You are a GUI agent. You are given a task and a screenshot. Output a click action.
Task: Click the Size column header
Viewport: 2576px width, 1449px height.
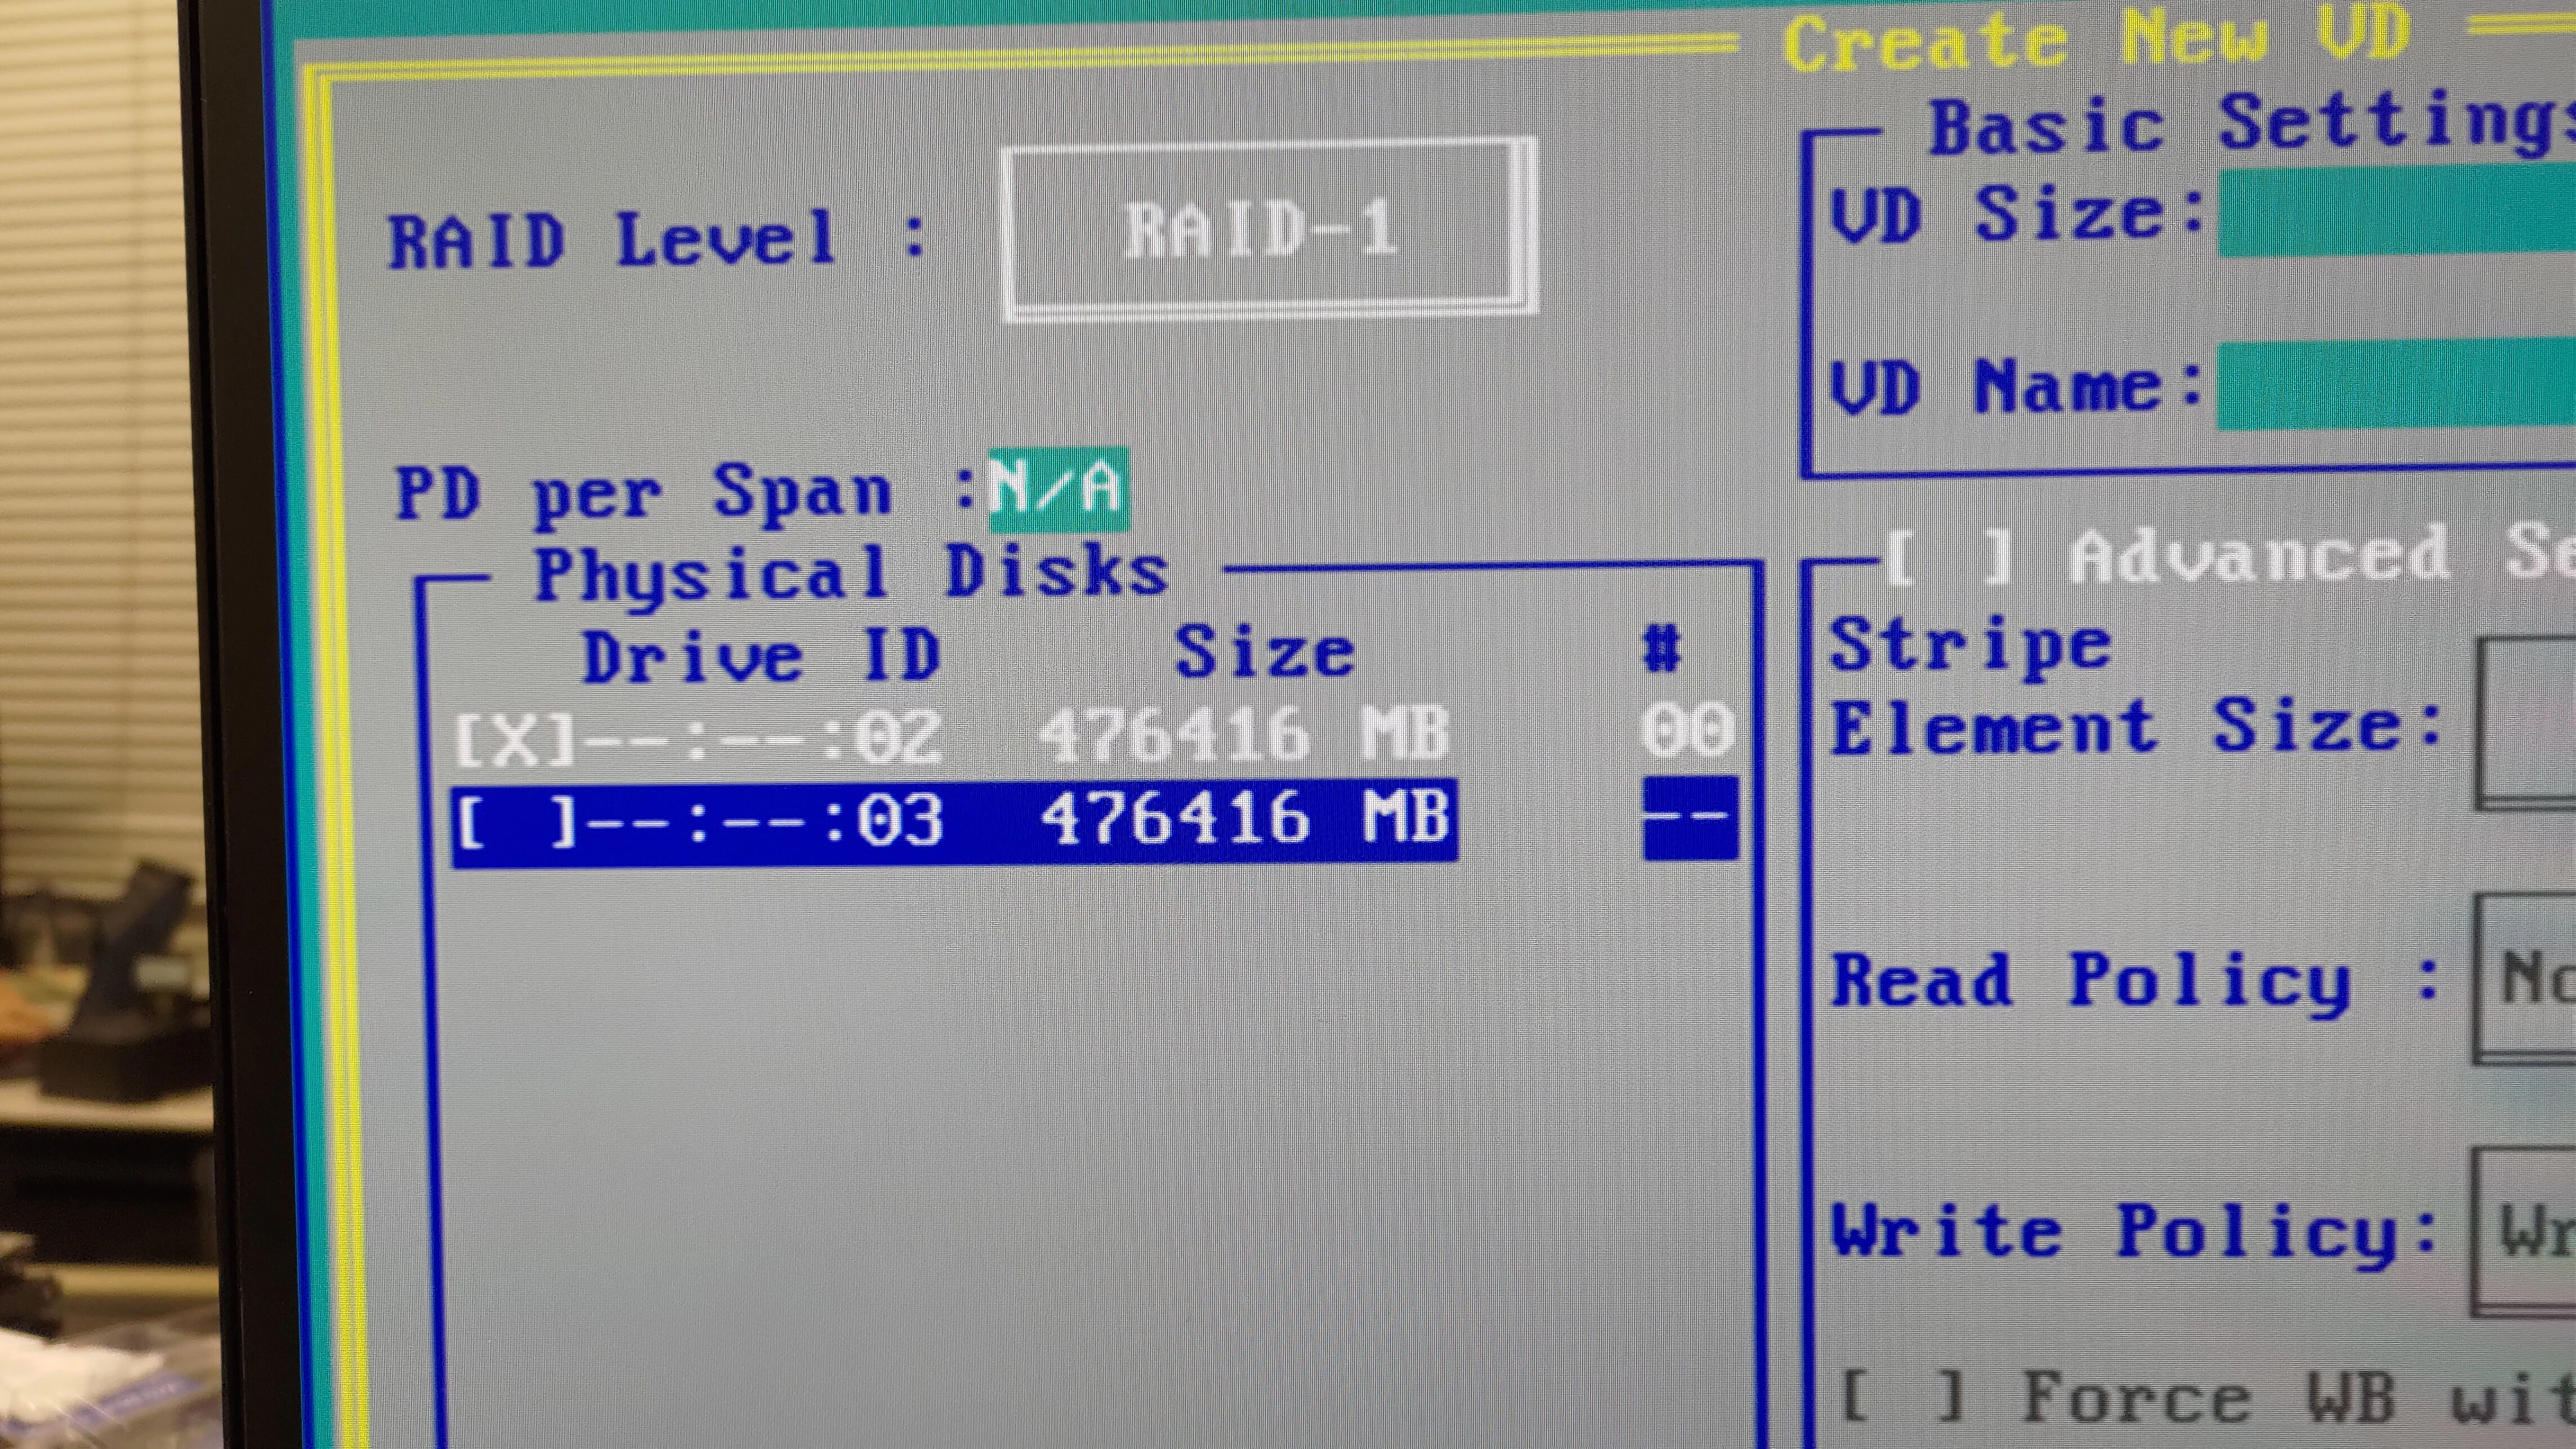[x=1264, y=651]
